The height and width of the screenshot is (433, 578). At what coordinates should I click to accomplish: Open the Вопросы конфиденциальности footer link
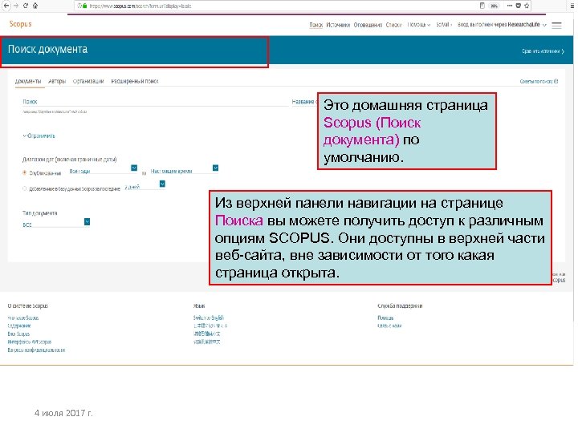36,350
